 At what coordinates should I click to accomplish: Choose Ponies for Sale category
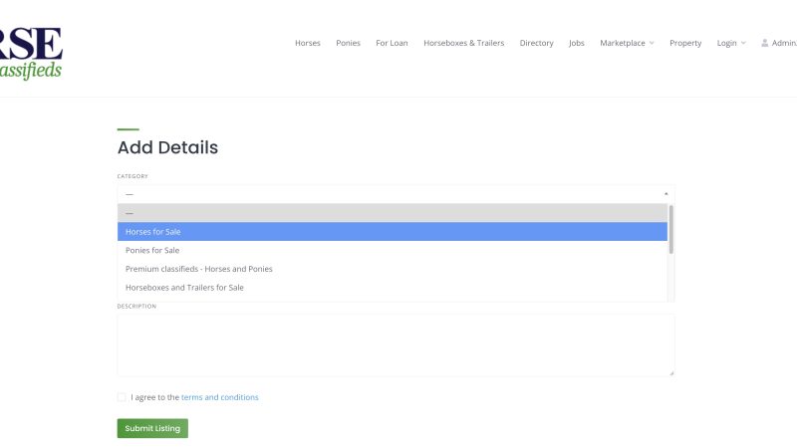393,250
